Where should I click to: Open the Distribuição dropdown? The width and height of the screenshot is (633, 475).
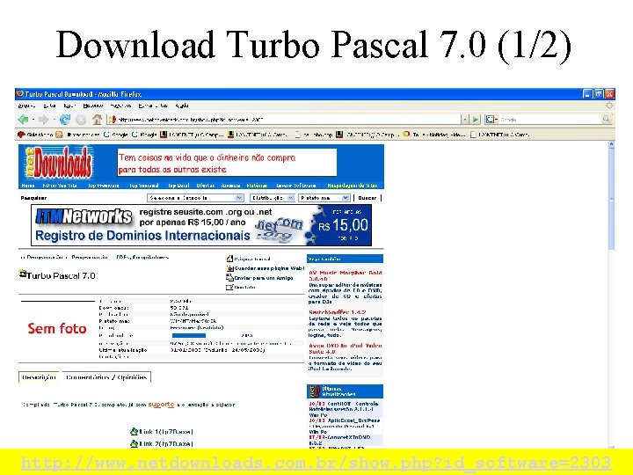272,198
